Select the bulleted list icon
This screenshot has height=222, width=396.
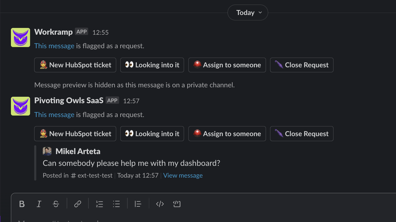pos(116,204)
